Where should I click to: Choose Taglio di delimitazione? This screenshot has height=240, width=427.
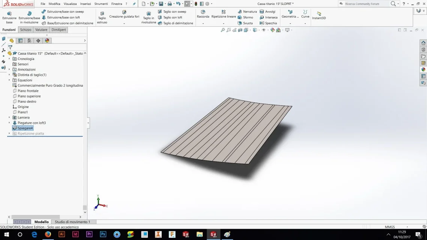(175, 23)
